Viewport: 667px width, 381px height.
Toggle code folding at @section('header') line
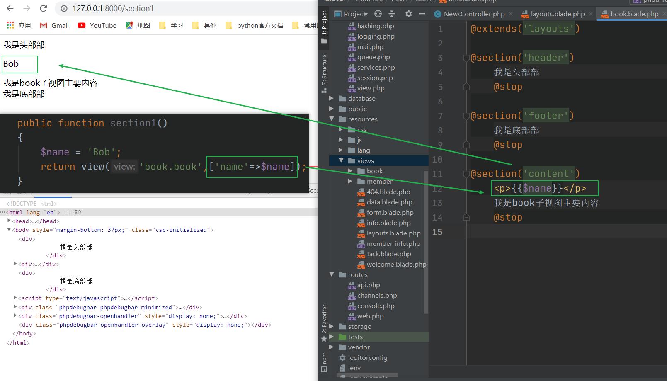click(466, 58)
